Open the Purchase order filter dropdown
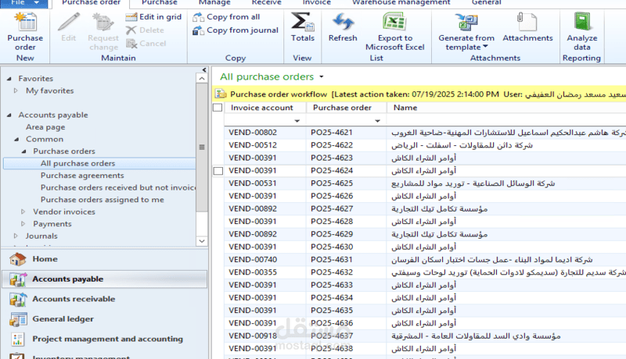The height and width of the screenshot is (359, 626). 377,121
